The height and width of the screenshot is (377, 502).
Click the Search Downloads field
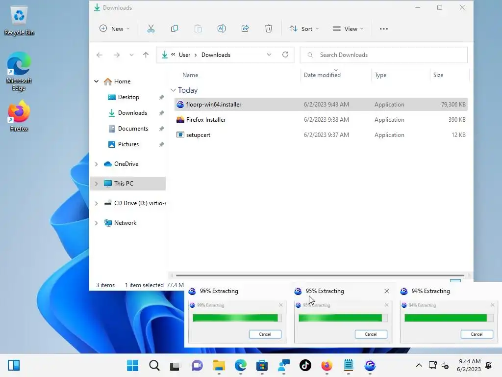pos(383,55)
